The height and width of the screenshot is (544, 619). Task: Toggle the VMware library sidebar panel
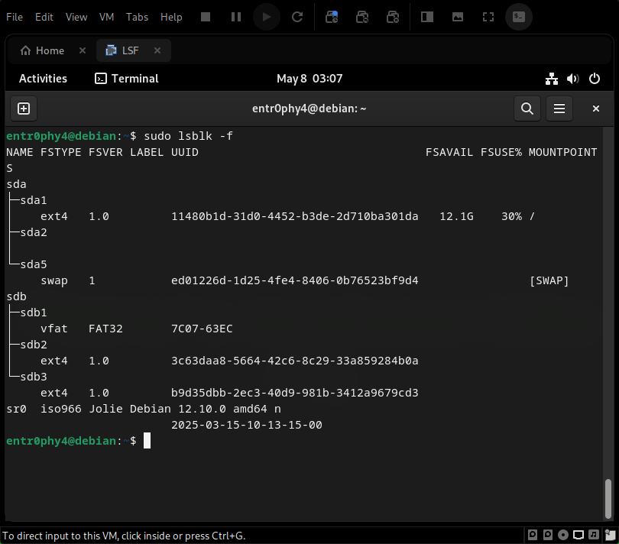pyautogui.click(x=426, y=17)
